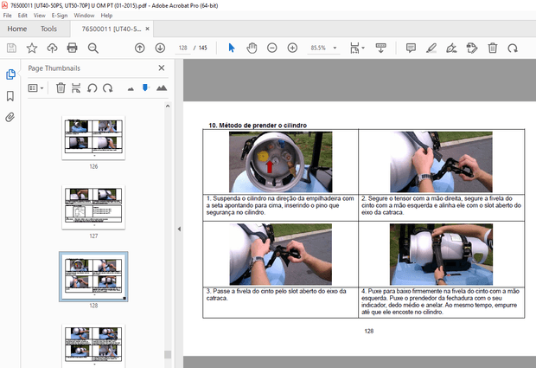The height and width of the screenshot is (368, 536).
Task: Print the document using the printer icon
Action: (x=72, y=48)
